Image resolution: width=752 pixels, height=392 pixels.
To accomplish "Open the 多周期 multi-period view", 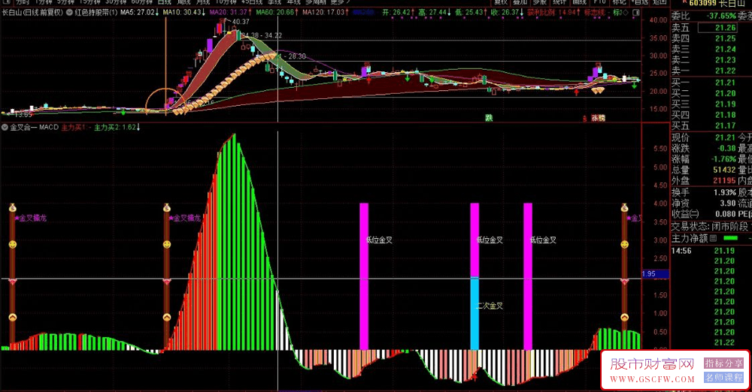I will [x=314, y=2].
